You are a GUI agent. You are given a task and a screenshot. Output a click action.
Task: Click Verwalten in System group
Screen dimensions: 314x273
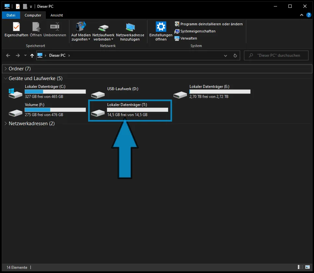click(186, 38)
